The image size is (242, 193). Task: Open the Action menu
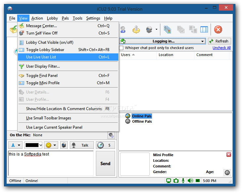(37, 18)
